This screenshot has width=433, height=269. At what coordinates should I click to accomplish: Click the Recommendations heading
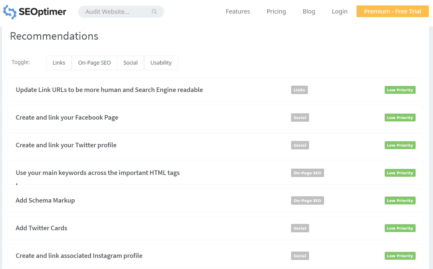point(54,36)
